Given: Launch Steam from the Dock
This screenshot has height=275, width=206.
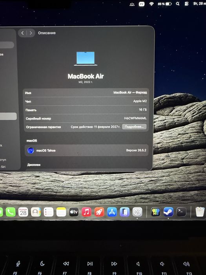Looking at the screenshot, I should tap(168, 212).
